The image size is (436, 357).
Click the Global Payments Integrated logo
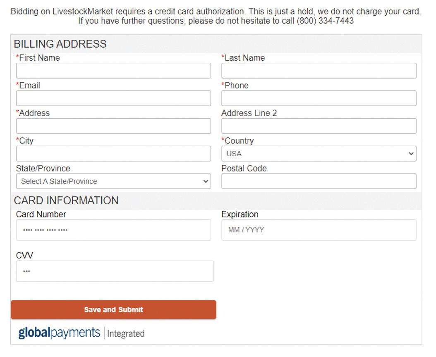click(x=81, y=333)
